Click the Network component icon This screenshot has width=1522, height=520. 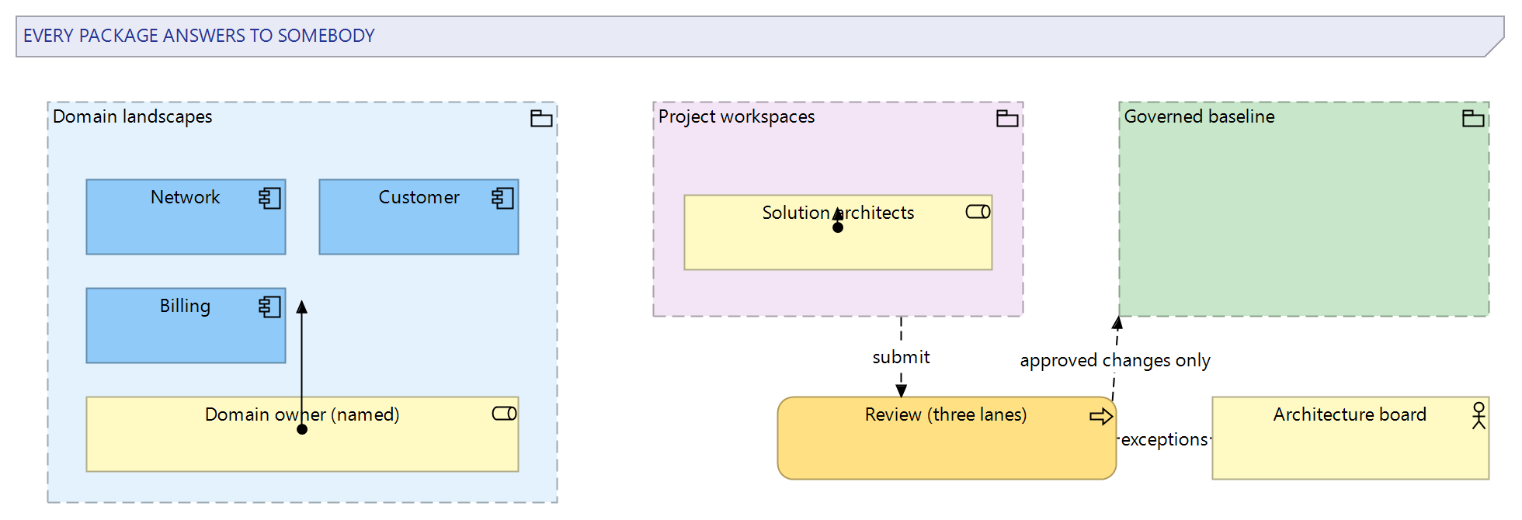(269, 198)
